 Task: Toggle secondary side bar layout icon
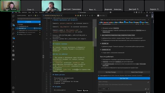tap(141, 12)
